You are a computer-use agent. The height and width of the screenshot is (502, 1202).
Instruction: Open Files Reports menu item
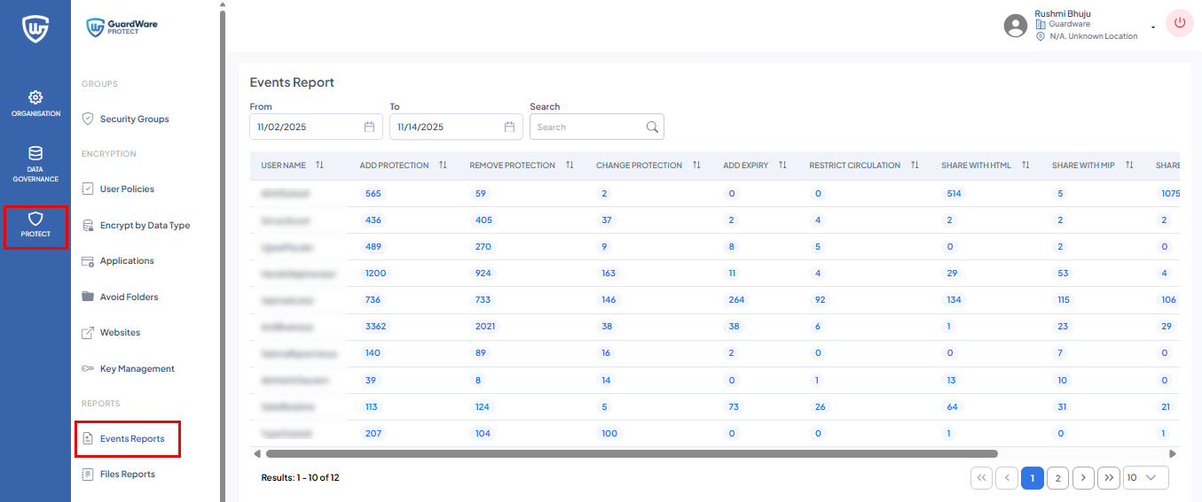[127, 475]
